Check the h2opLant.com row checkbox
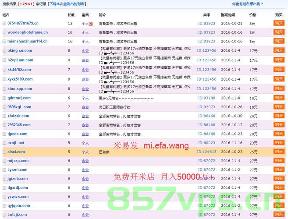 point(4,60)
